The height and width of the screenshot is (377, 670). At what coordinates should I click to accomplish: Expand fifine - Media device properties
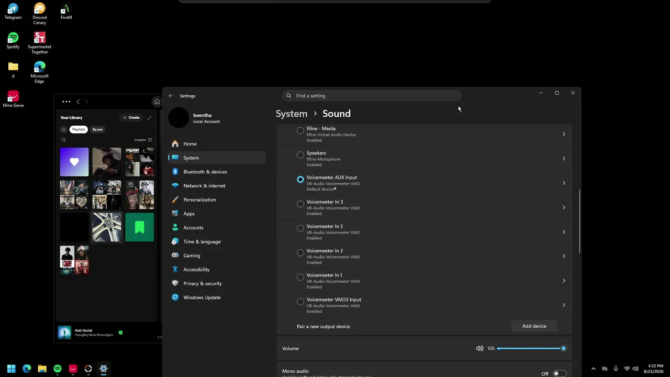(564, 134)
